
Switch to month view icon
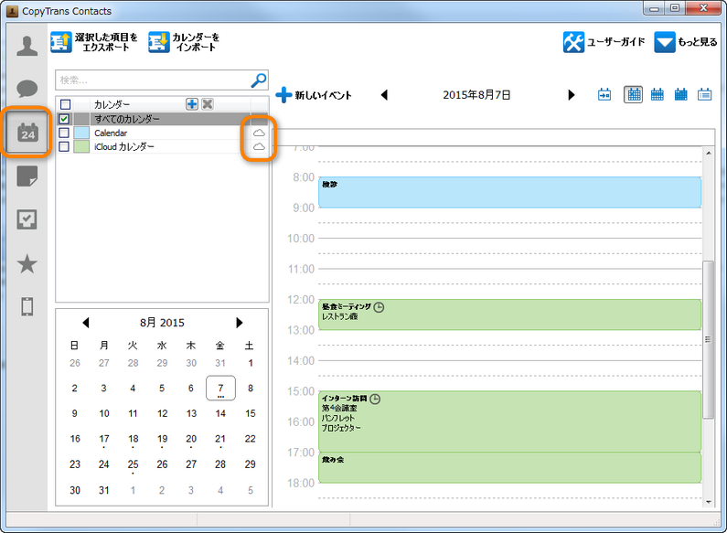(680, 94)
